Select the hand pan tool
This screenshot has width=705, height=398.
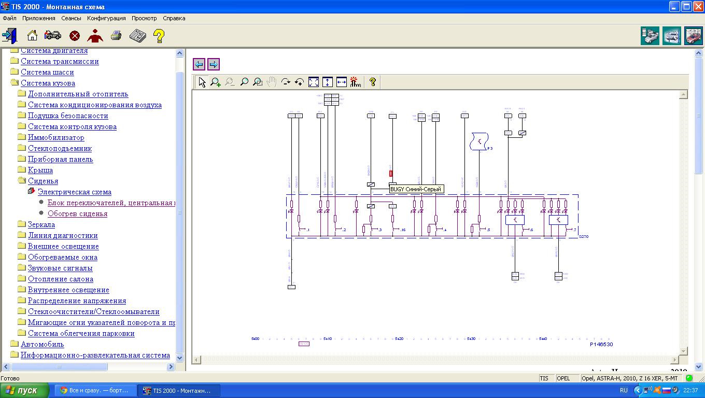(272, 82)
